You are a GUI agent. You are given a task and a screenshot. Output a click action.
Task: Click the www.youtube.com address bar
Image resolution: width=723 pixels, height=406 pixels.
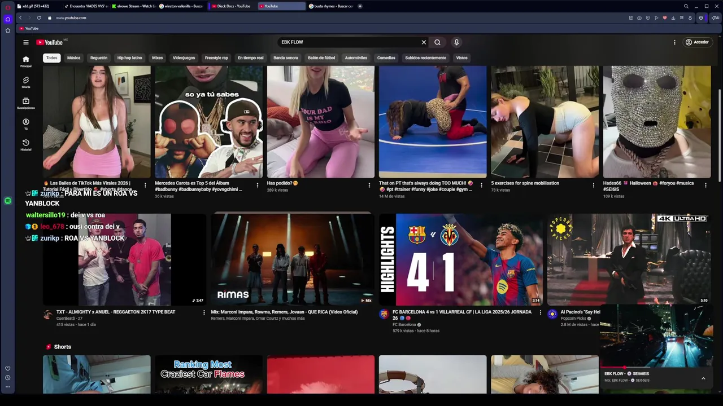[71, 18]
